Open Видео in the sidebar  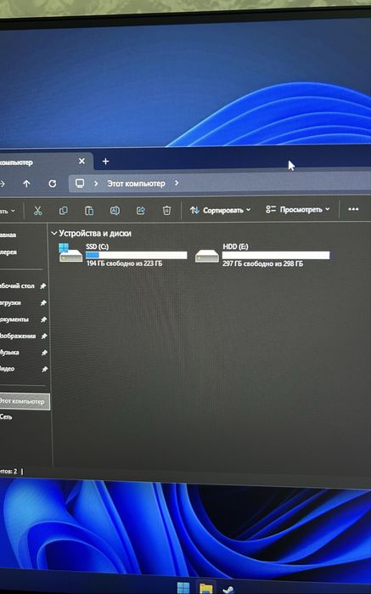8,369
